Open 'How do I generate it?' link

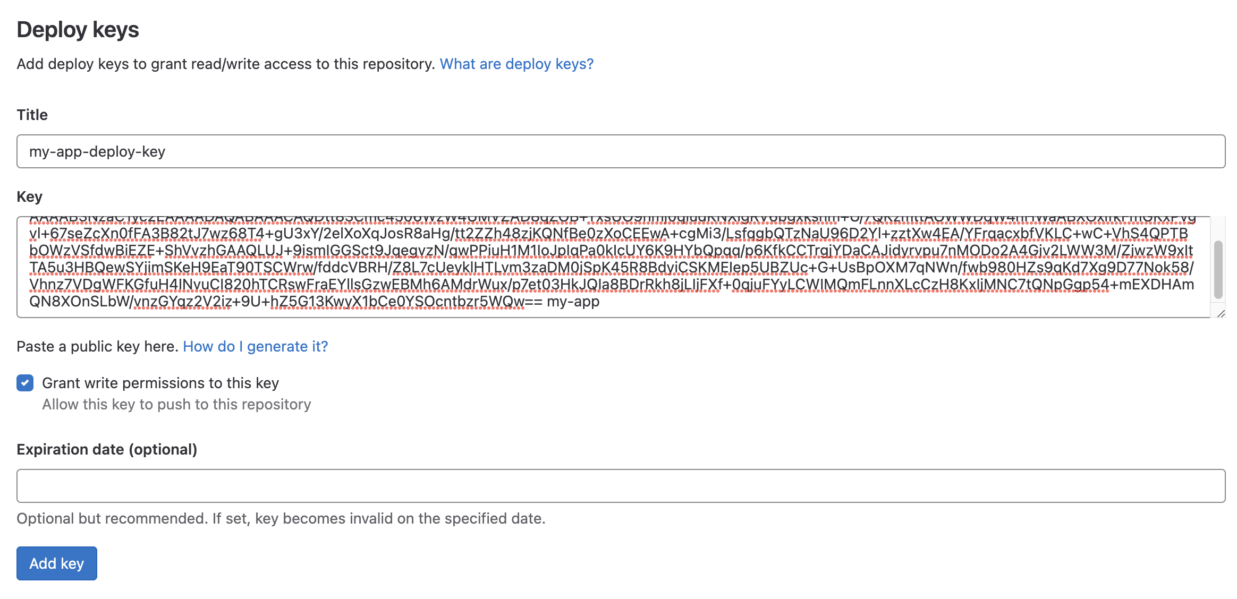(x=255, y=346)
